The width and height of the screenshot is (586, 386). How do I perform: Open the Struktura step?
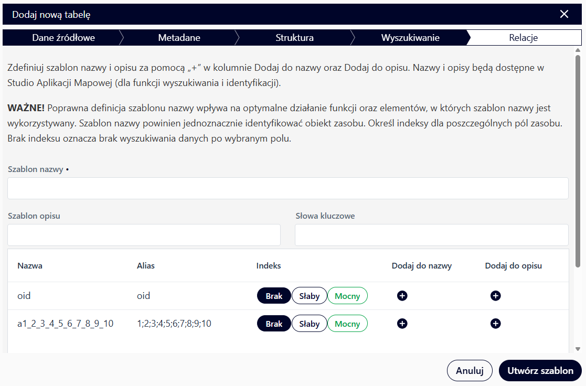[294, 38]
